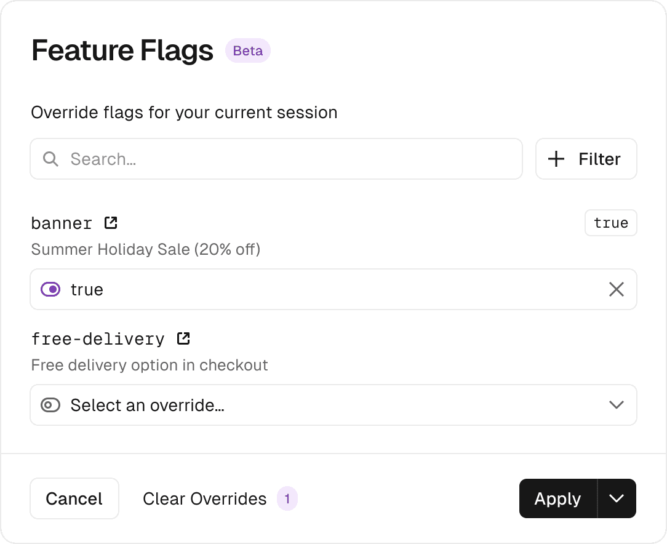Expand the free-delivery chevron down arrow
The width and height of the screenshot is (667, 544).
coord(616,405)
